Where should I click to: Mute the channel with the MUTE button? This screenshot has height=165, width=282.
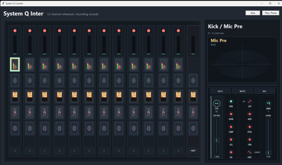click(242, 91)
